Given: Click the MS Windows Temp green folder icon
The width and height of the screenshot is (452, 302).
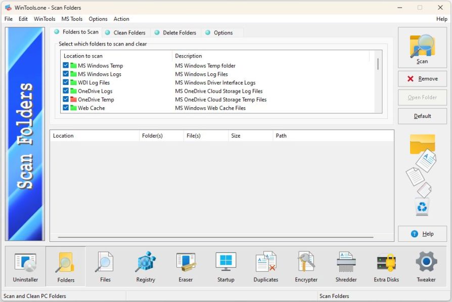Looking at the screenshot, I should click(x=73, y=65).
